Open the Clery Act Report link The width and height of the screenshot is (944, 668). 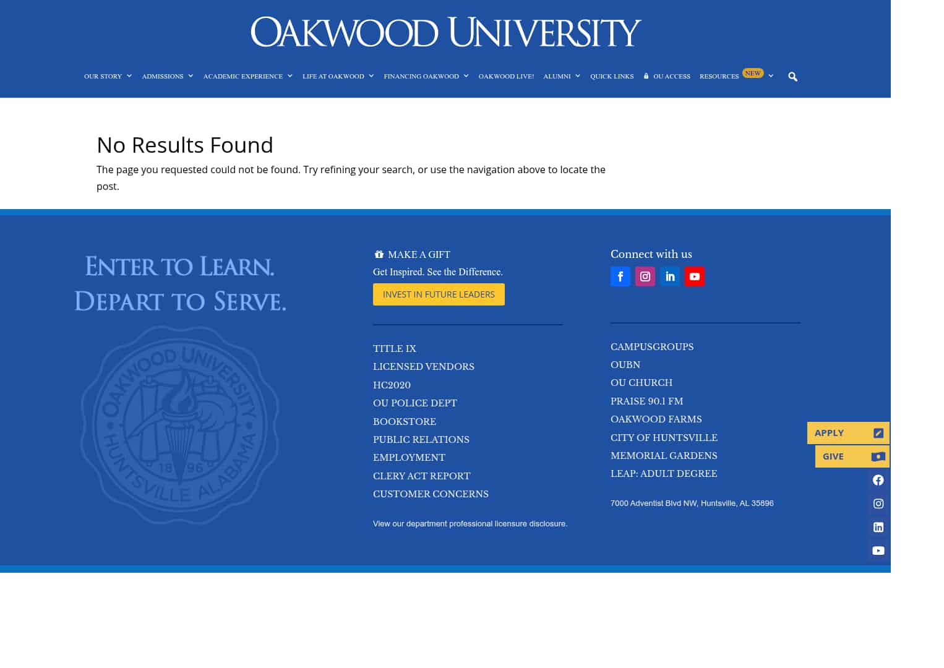[x=422, y=476]
